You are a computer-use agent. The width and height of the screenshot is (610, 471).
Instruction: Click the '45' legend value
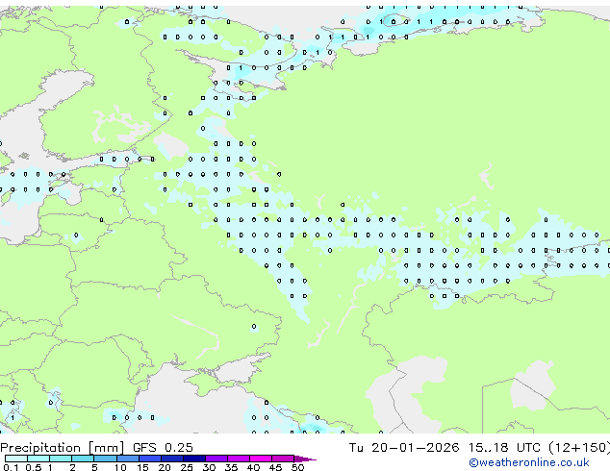coord(275,467)
